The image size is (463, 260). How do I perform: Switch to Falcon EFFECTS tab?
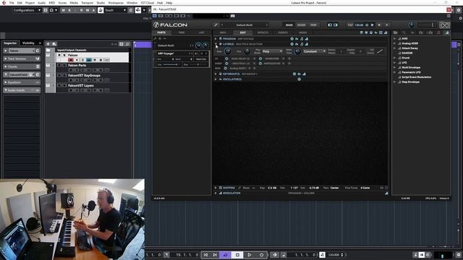coord(263,32)
